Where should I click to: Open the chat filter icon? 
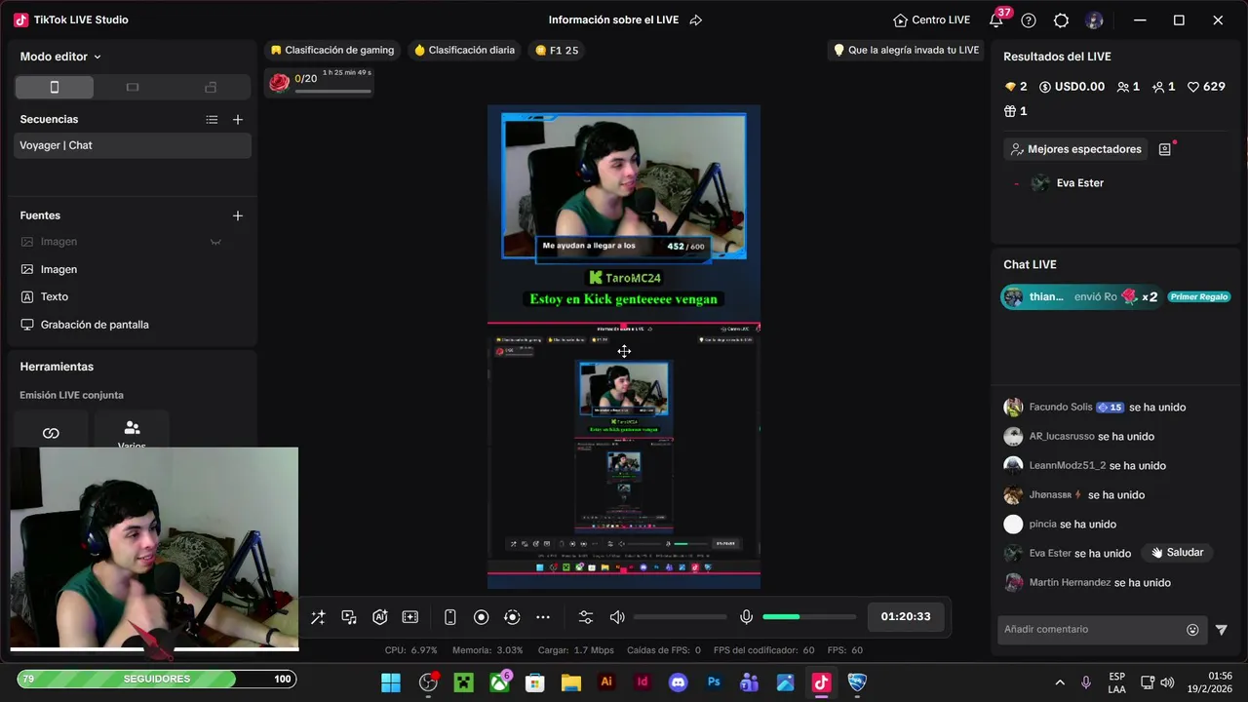click(x=1221, y=630)
